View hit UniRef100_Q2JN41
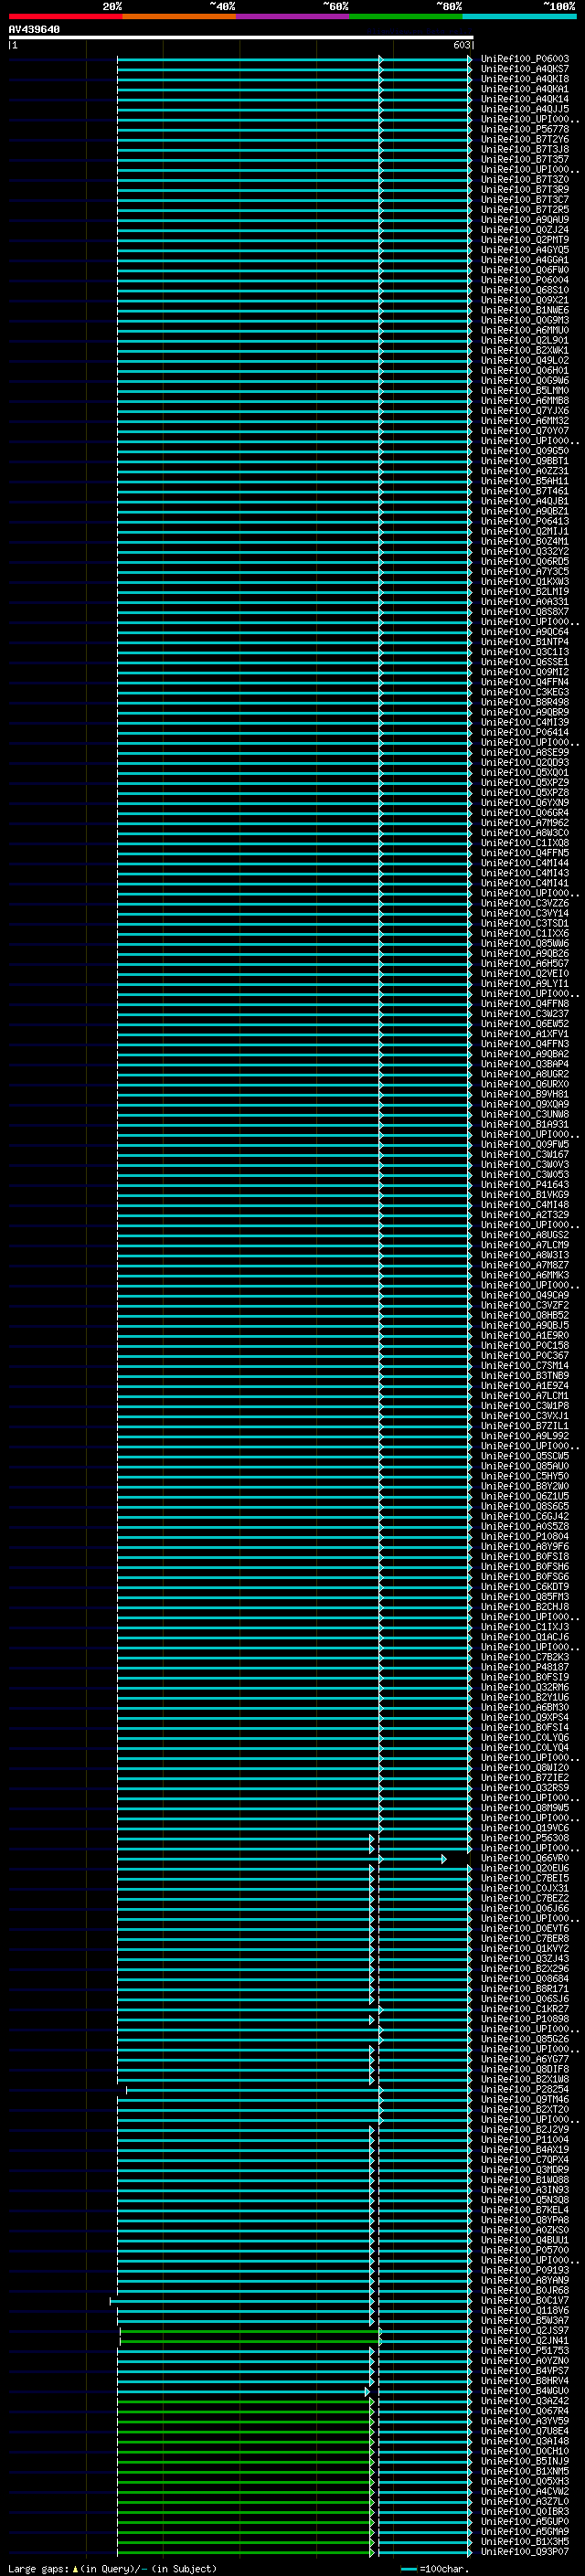The image size is (585, 2576). 525,2340
